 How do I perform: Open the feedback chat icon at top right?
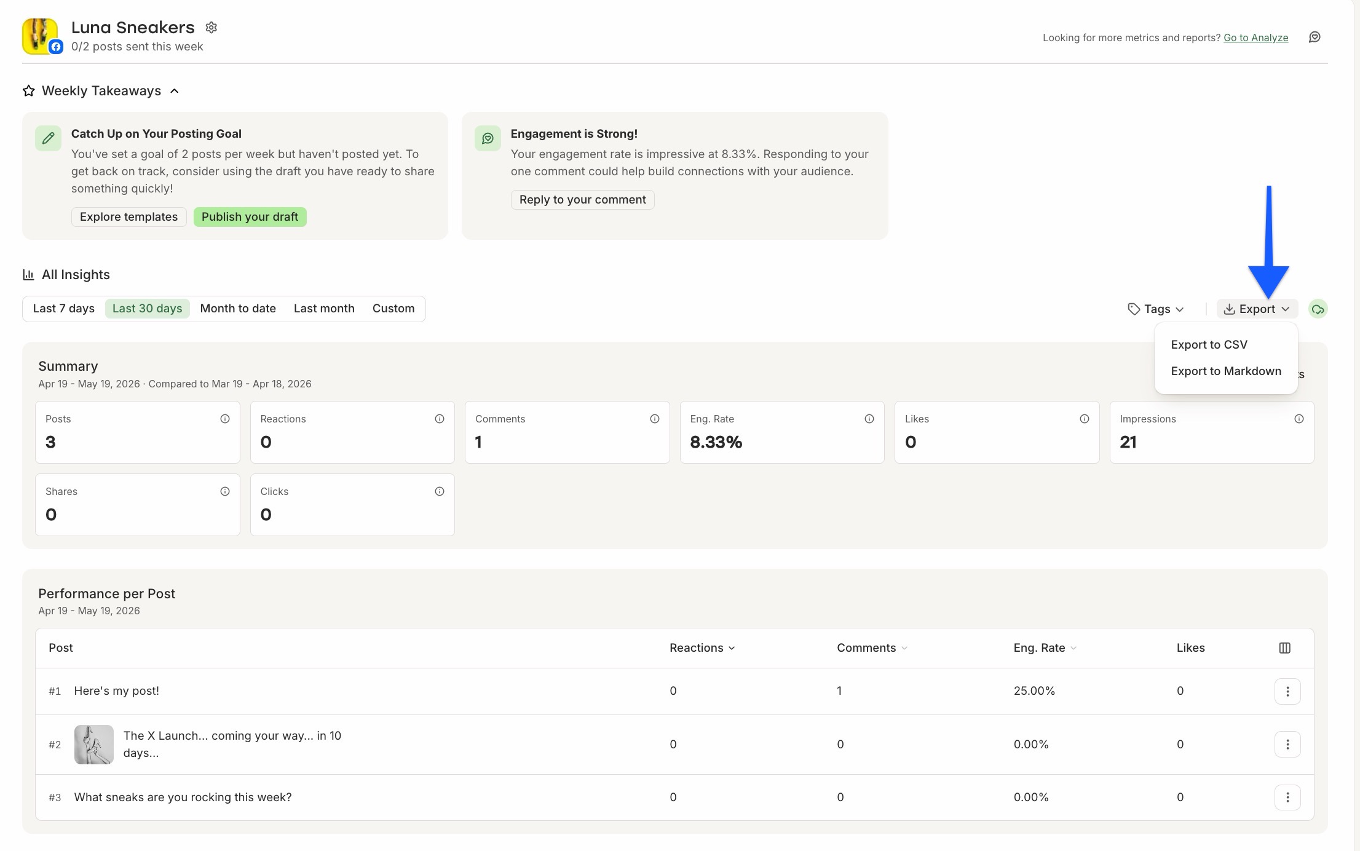[x=1315, y=38]
